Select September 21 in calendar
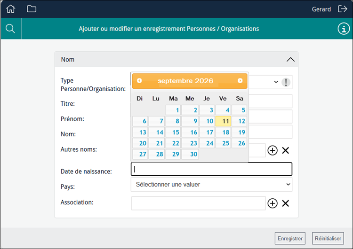353x249 pixels. 156,143
